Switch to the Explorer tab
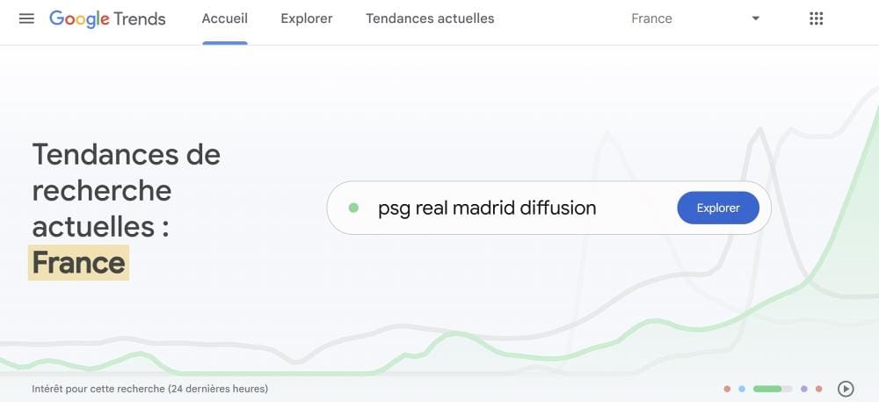Viewport: 879px width, 402px height. pyautogui.click(x=307, y=18)
